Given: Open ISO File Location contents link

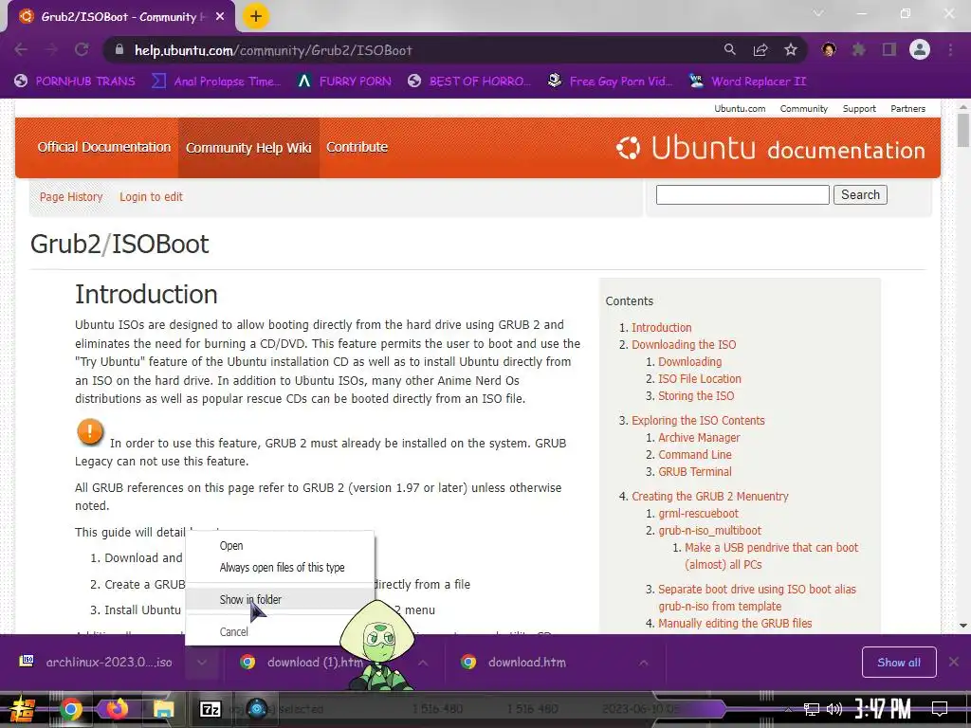Looking at the screenshot, I should point(699,379).
